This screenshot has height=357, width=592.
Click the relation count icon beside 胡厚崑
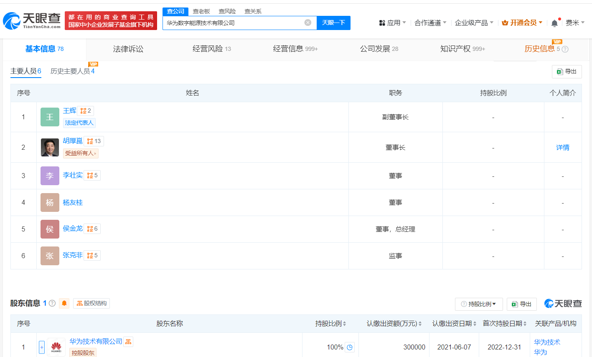point(94,141)
